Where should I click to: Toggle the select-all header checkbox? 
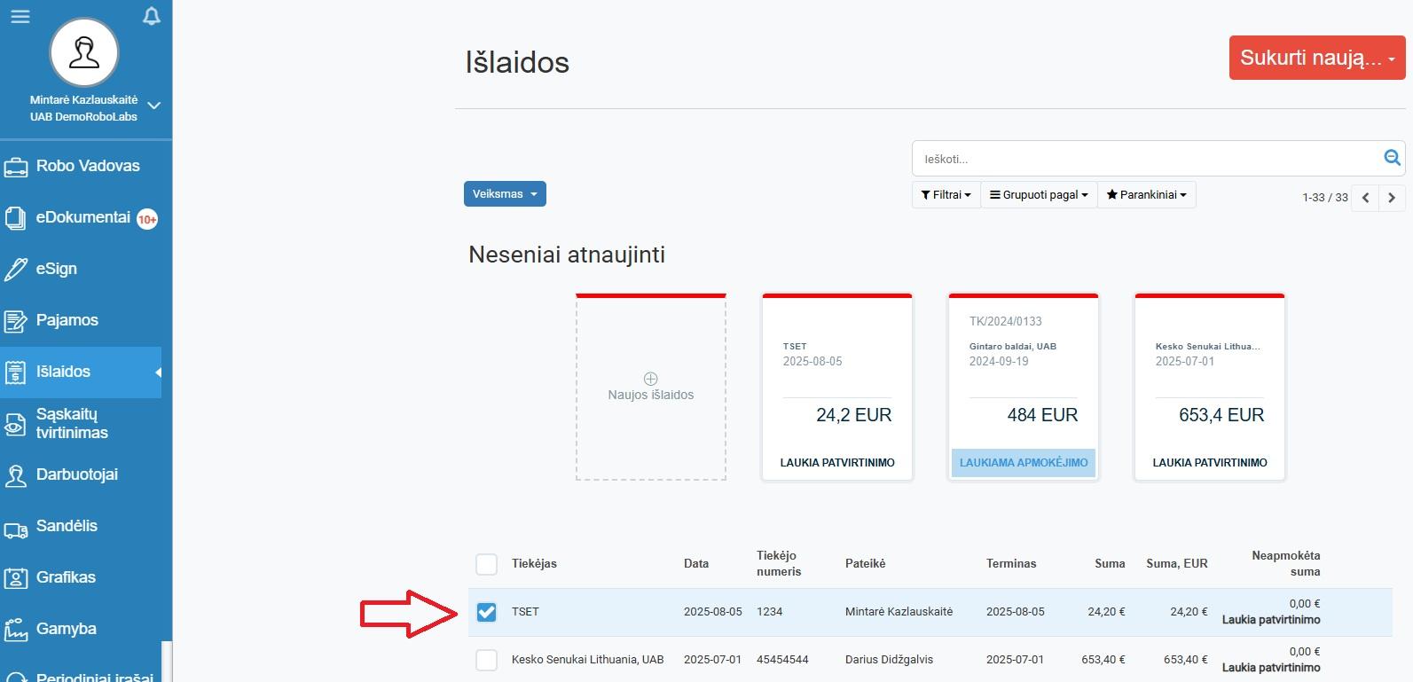tap(486, 564)
